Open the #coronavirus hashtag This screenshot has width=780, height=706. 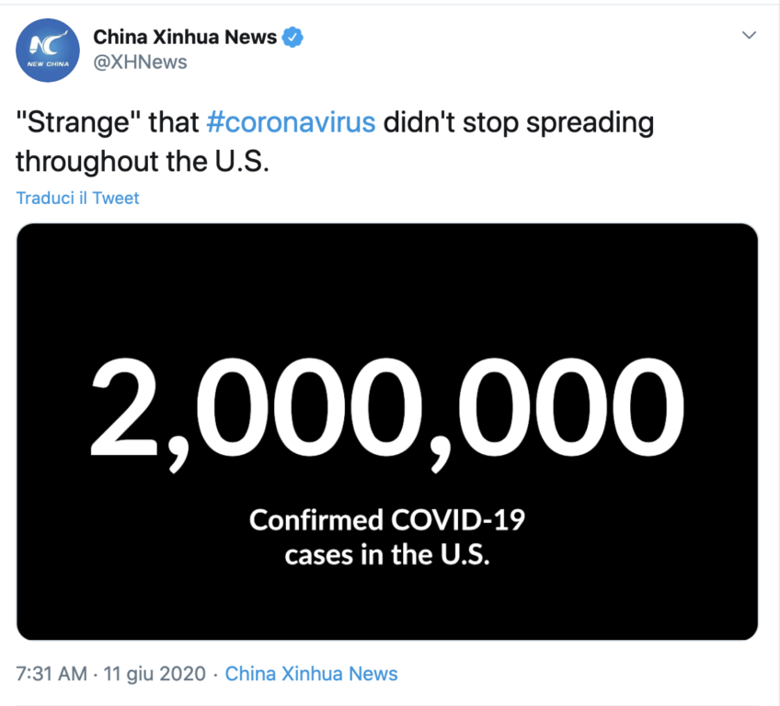(291, 122)
